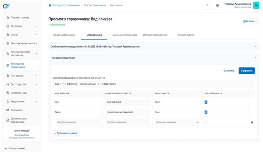Click the home icon in breadcrumbs

coord(50,6)
